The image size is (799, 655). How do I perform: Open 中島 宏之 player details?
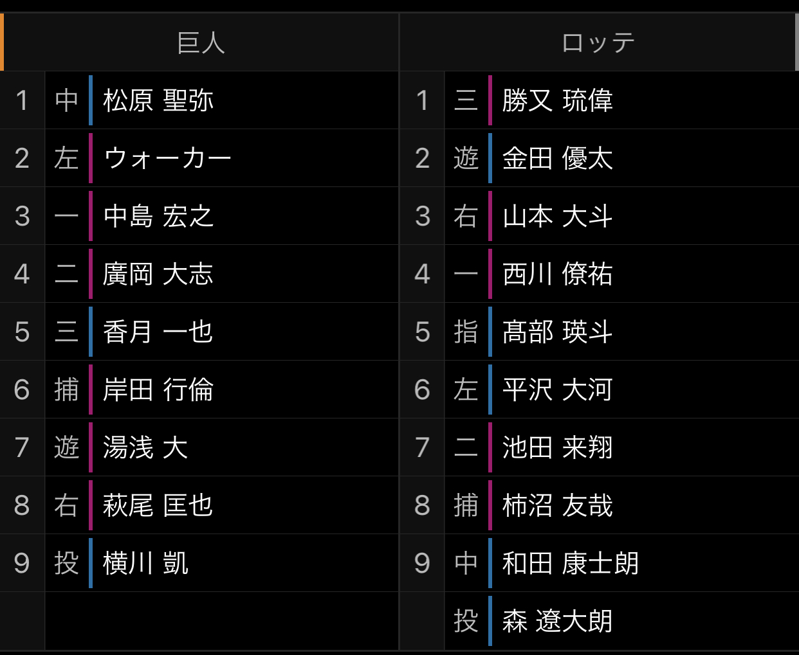point(158,216)
